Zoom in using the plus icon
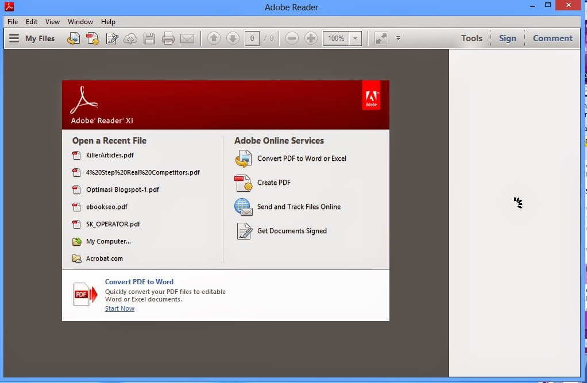Screen dimensions: 587x383 click(x=311, y=38)
